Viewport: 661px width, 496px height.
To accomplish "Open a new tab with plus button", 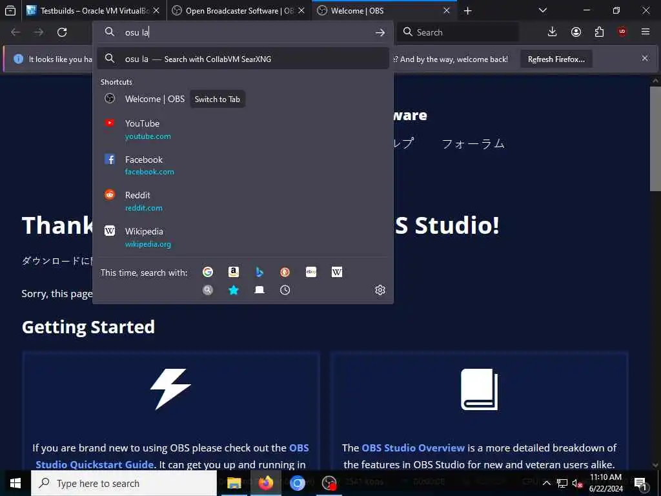I will click(x=467, y=10).
